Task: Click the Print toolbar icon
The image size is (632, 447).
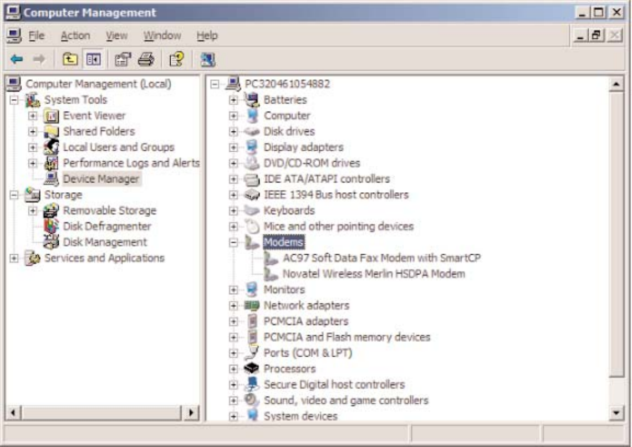Action: tap(146, 60)
